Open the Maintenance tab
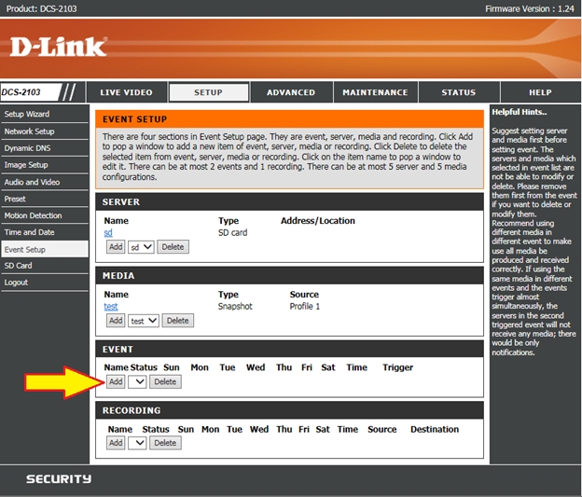 coord(374,92)
